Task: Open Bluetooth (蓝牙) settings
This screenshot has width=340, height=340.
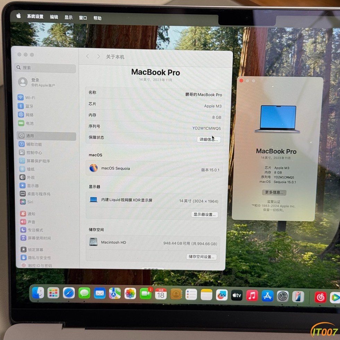Action: (x=25, y=106)
